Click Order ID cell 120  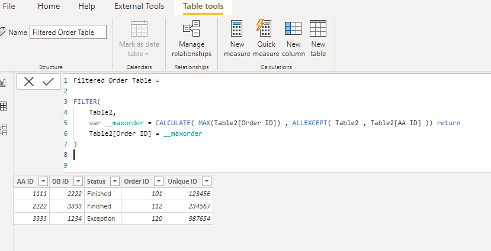(143, 219)
